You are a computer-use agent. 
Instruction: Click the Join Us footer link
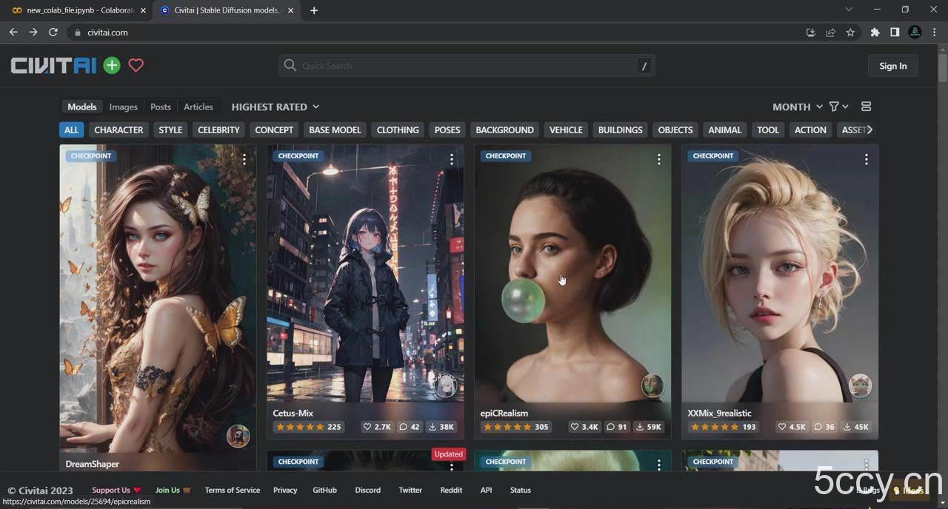coord(173,490)
